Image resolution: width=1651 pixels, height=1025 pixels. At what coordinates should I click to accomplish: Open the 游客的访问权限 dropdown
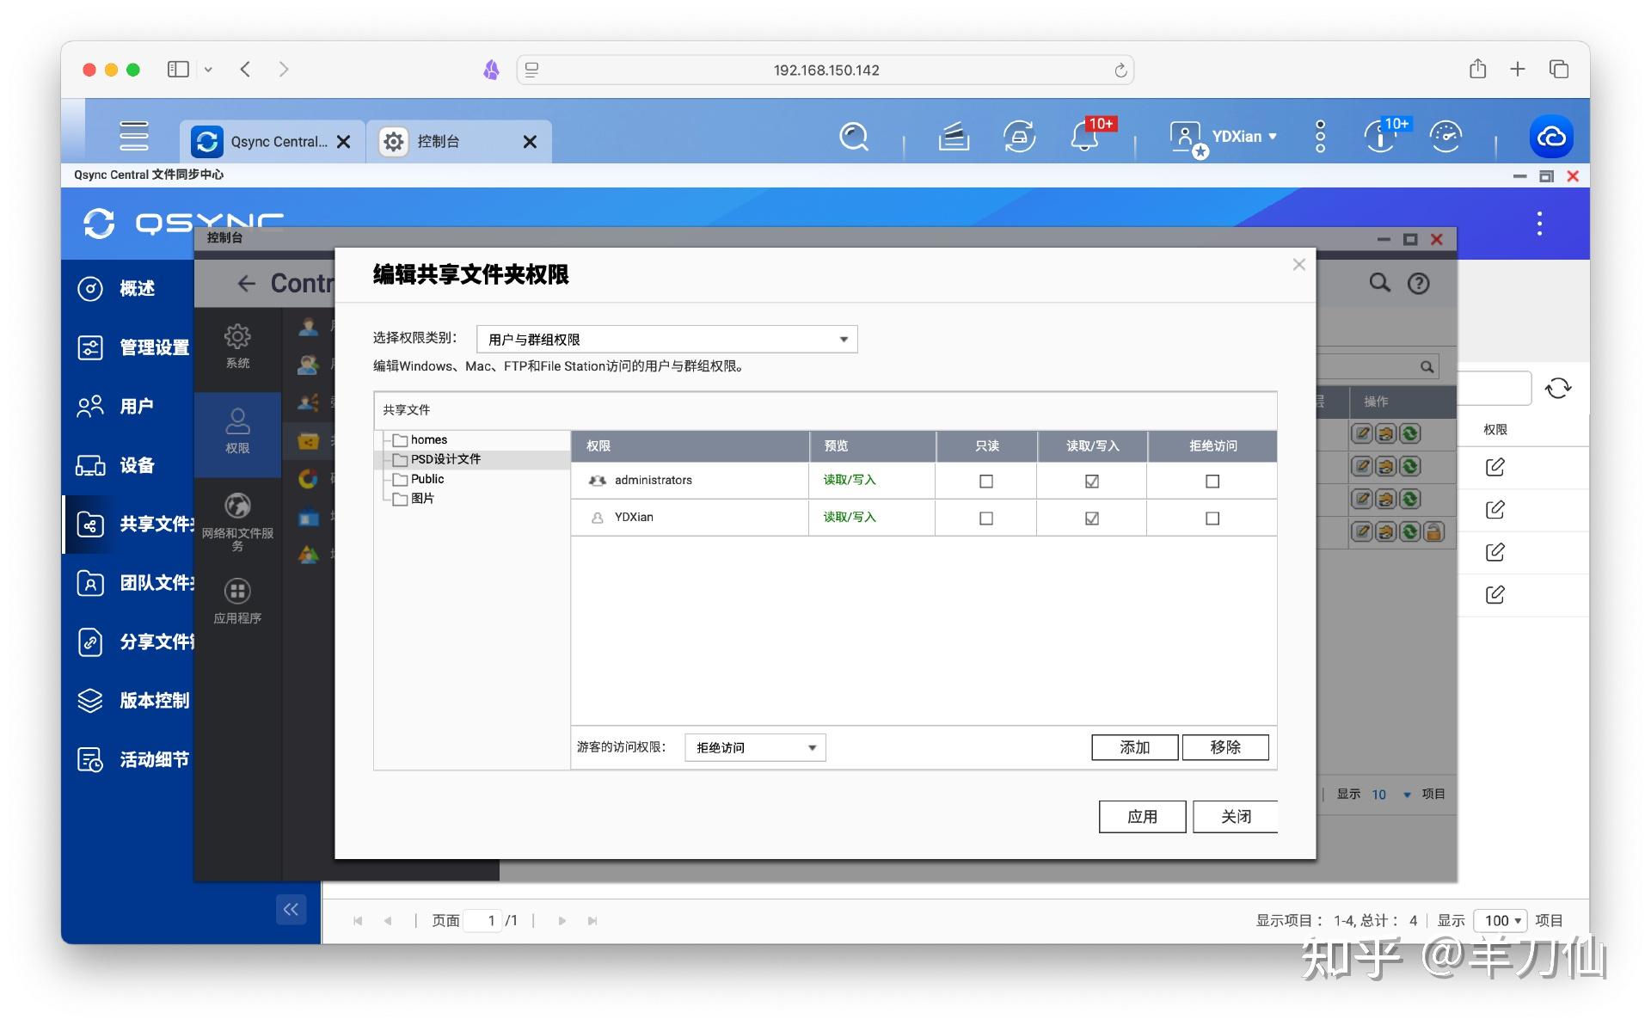coord(754,747)
